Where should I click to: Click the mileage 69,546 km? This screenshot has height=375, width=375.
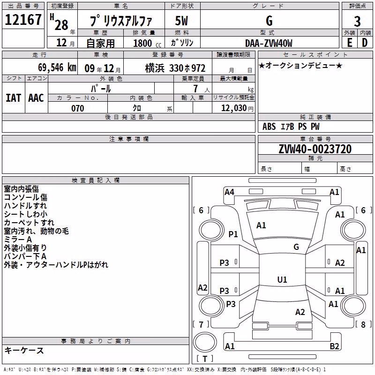click(57, 67)
